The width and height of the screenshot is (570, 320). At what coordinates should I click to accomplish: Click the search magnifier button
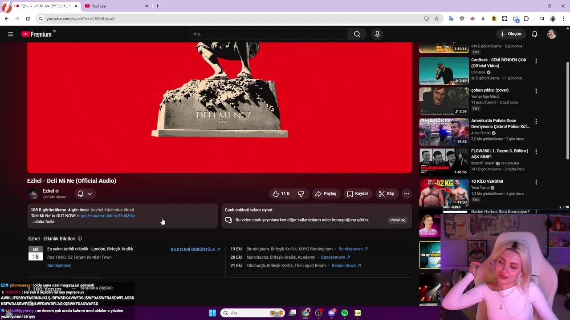click(357, 34)
